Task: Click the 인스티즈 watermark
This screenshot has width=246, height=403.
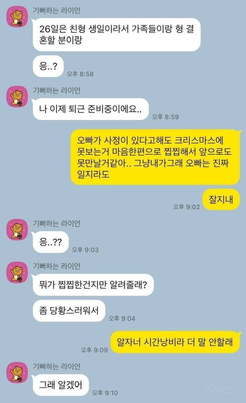Action: point(219,390)
